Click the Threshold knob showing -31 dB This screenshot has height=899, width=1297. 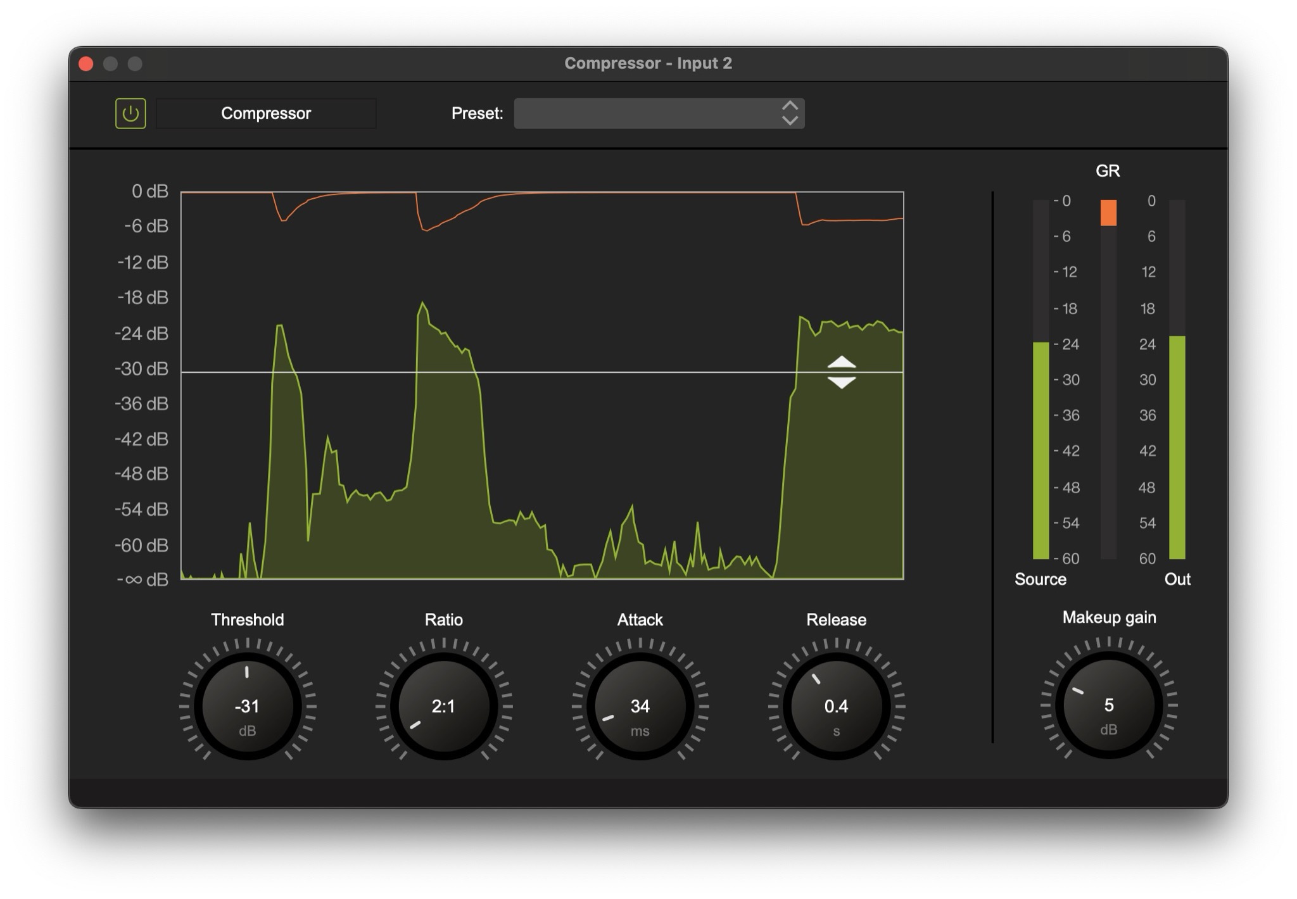pos(247,705)
